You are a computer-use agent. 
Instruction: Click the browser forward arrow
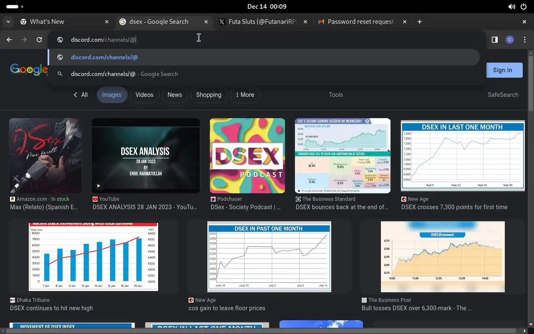tap(24, 40)
